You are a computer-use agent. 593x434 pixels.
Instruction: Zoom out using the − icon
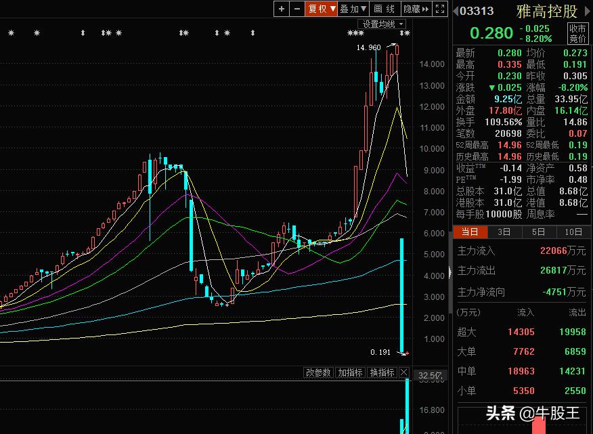click(296, 9)
